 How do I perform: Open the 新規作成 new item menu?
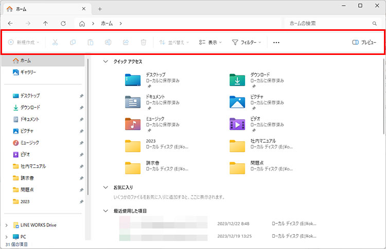[24, 42]
